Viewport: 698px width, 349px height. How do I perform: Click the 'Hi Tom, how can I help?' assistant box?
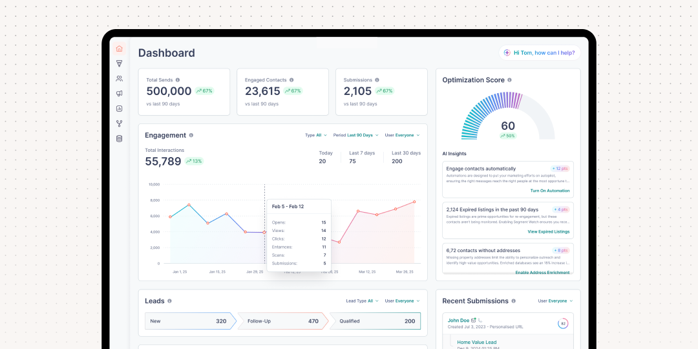[539, 53]
